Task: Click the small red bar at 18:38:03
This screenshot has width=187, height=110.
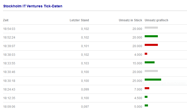Action: (x=146, y=54)
